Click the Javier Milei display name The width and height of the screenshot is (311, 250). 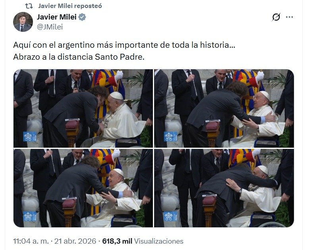tap(56, 17)
